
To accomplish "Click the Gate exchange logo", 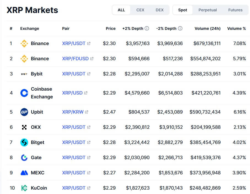I will [25, 158].
